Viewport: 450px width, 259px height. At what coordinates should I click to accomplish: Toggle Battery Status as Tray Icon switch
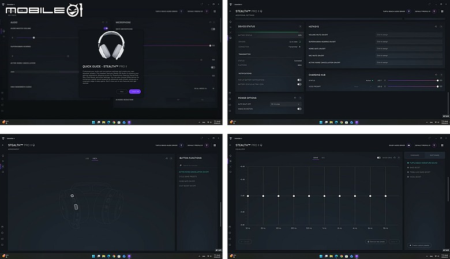pyautogui.click(x=299, y=84)
